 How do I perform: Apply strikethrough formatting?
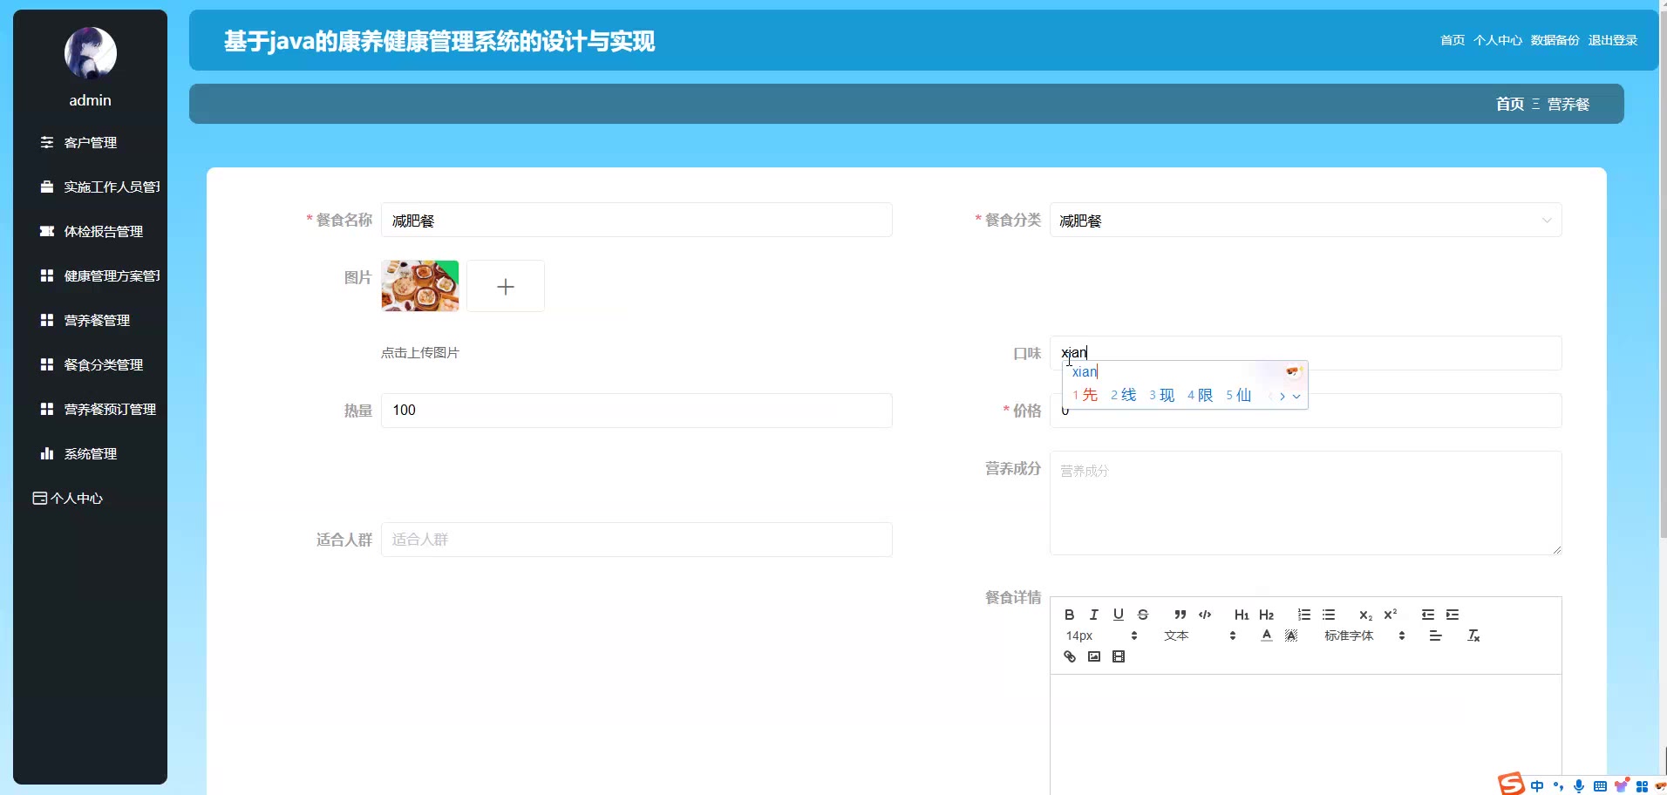1143,615
